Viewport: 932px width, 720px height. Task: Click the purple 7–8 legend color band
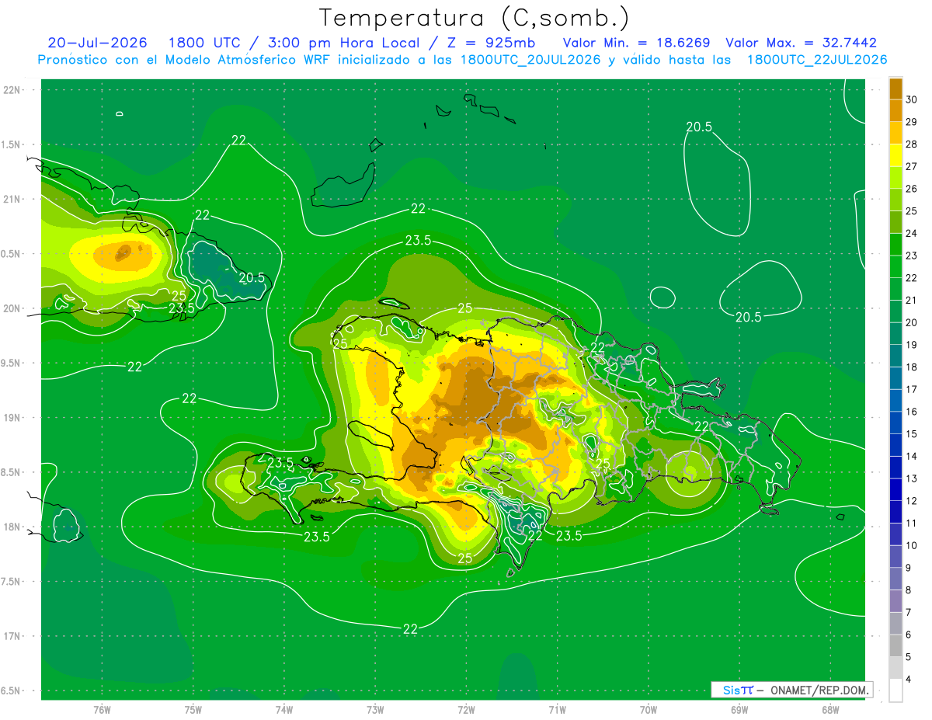click(x=895, y=601)
